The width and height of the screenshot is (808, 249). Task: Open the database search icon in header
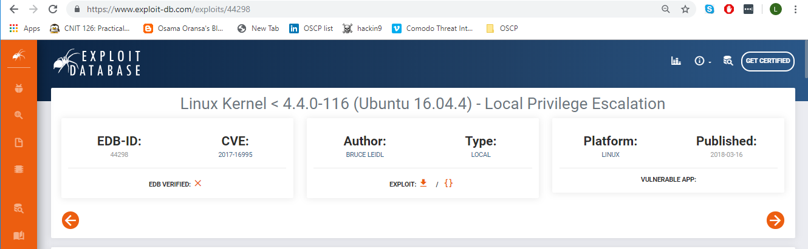(727, 61)
